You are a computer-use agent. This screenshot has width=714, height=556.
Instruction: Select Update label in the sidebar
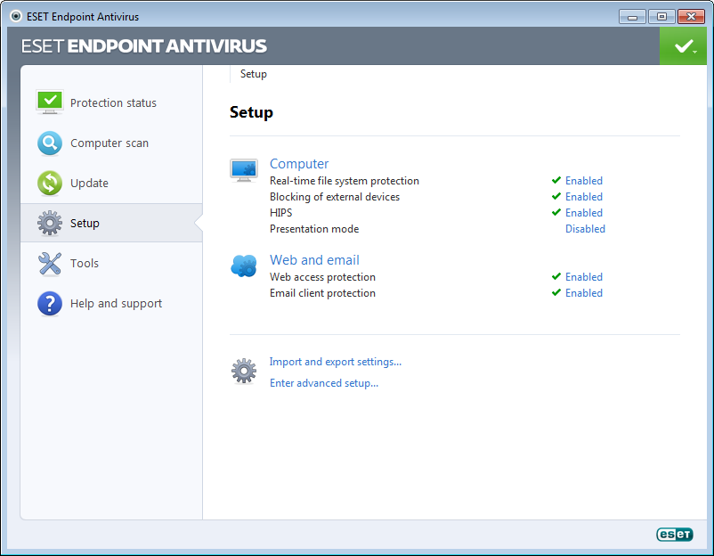tap(89, 183)
